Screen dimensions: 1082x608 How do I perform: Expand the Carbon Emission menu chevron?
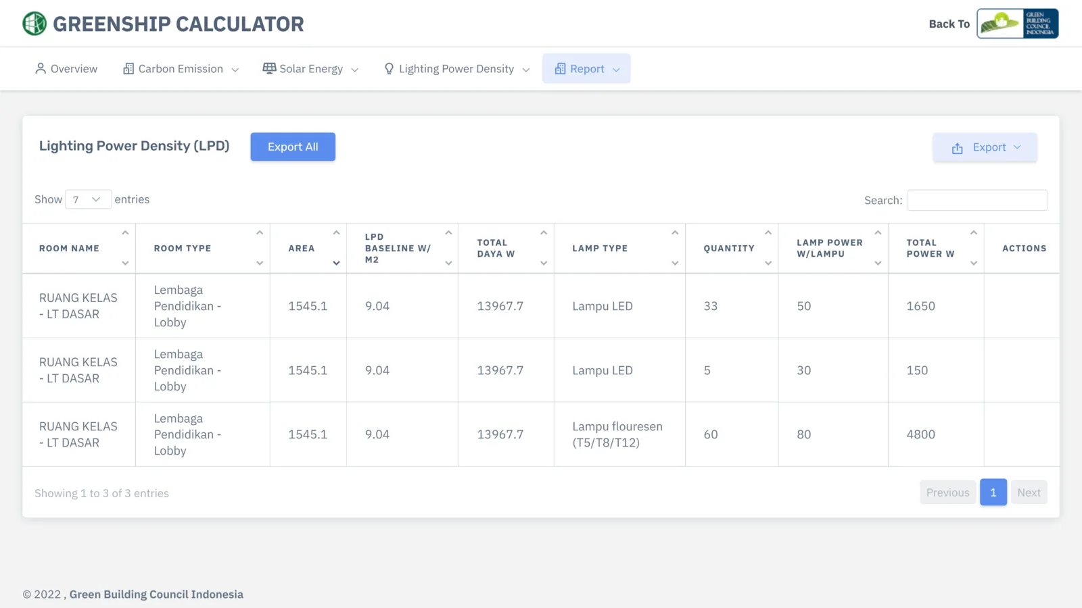click(235, 70)
